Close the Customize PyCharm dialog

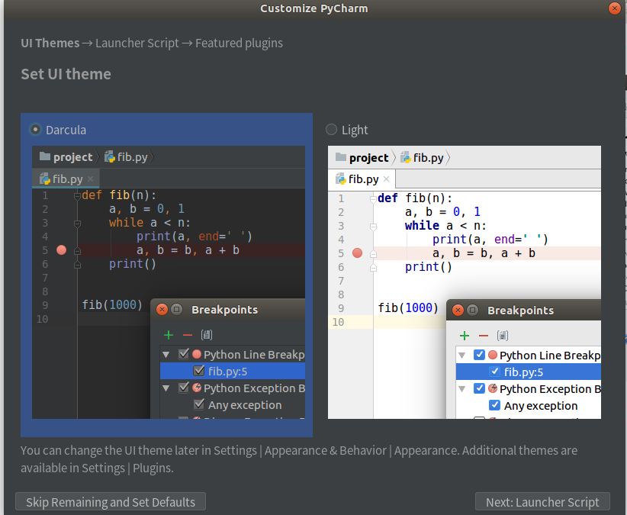coord(614,8)
